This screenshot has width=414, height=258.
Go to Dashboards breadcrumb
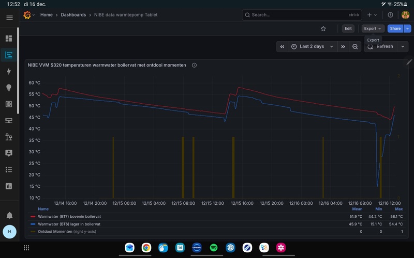(x=73, y=15)
